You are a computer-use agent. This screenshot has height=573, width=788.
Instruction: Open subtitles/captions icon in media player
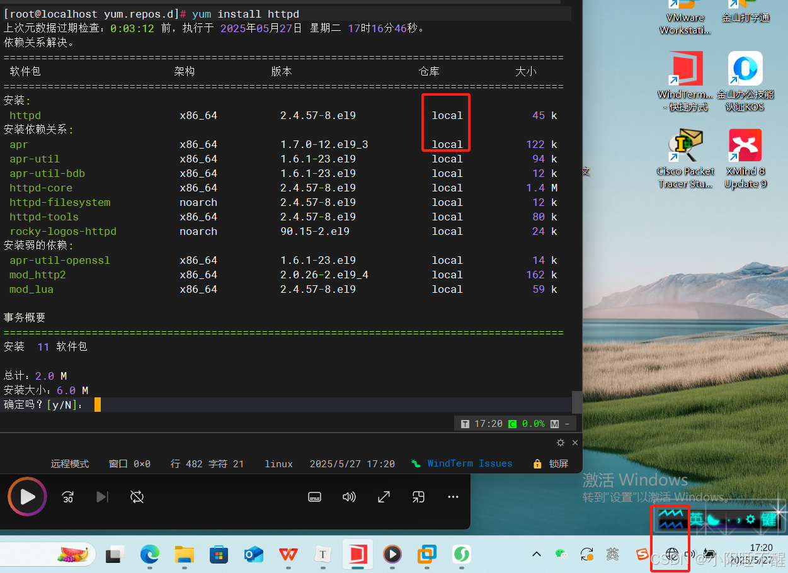[x=315, y=497]
